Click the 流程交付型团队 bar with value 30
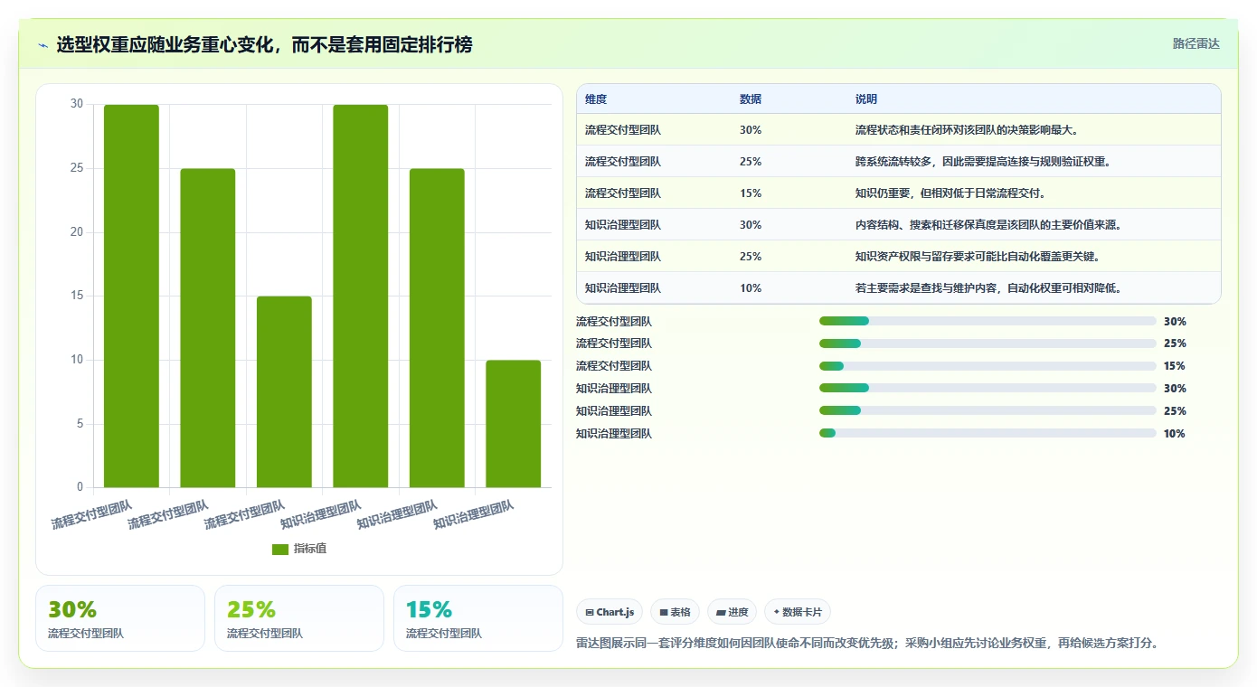Viewport: 1257px width, 687px height. pyautogui.click(x=131, y=296)
